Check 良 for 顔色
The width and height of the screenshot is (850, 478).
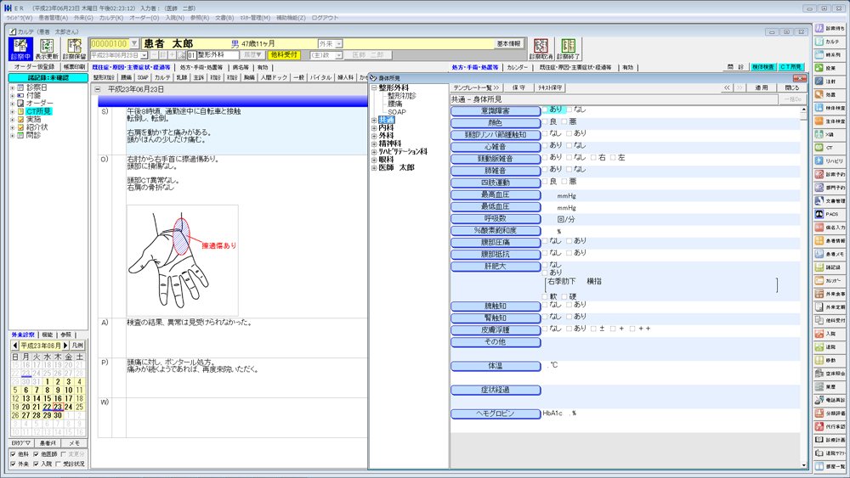[545, 121]
